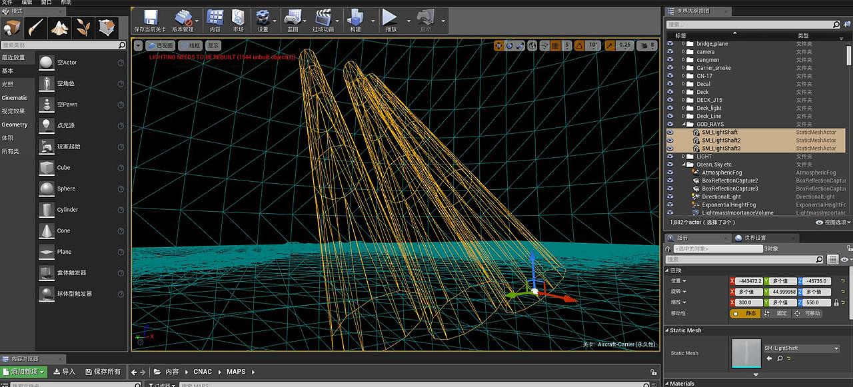Start 播放 play in editor
Viewport: 853px width, 387px height.
391,17
